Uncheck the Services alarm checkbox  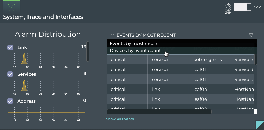pyautogui.click(x=10, y=74)
